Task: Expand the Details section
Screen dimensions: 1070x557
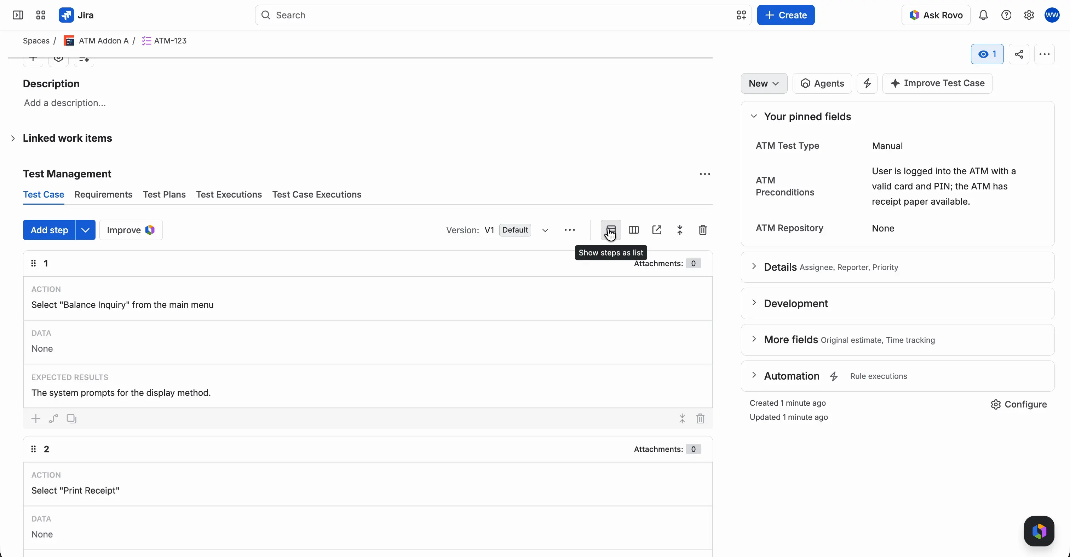Action: pyautogui.click(x=754, y=267)
